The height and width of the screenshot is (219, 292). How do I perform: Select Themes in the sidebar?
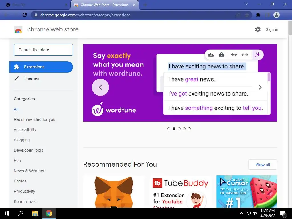pos(31,78)
